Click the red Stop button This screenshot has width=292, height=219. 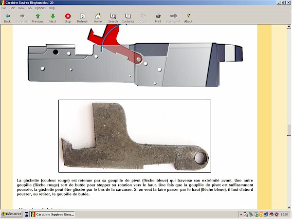[68, 18]
